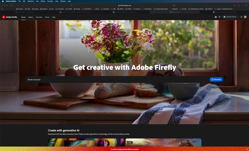The height and width of the screenshot is (151, 249).
Task: Switch to the Operation Sports Forums tab
Action: pos(75,12)
